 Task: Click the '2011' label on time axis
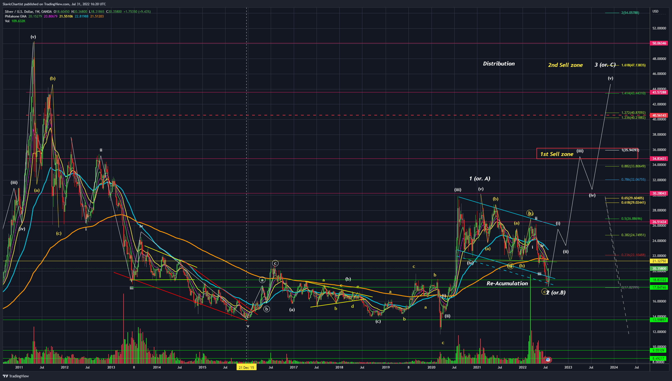coord(19,367)
